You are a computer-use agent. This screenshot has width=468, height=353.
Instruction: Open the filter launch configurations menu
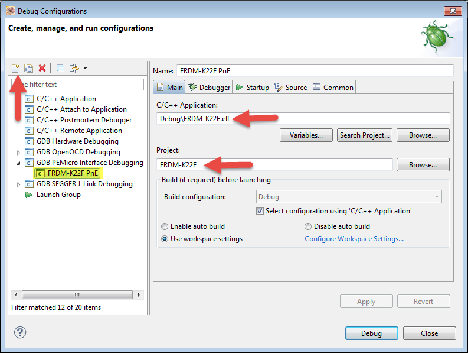[77, 69]
